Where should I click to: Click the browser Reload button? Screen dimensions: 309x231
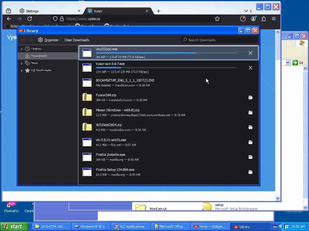[x=30, y=19]
